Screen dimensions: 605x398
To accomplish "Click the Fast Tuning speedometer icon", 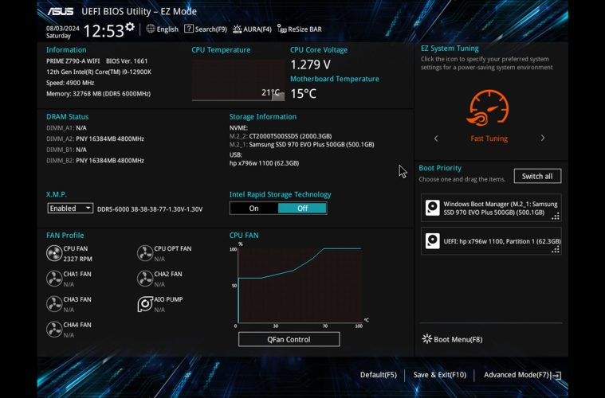I will tap(489, 108).
